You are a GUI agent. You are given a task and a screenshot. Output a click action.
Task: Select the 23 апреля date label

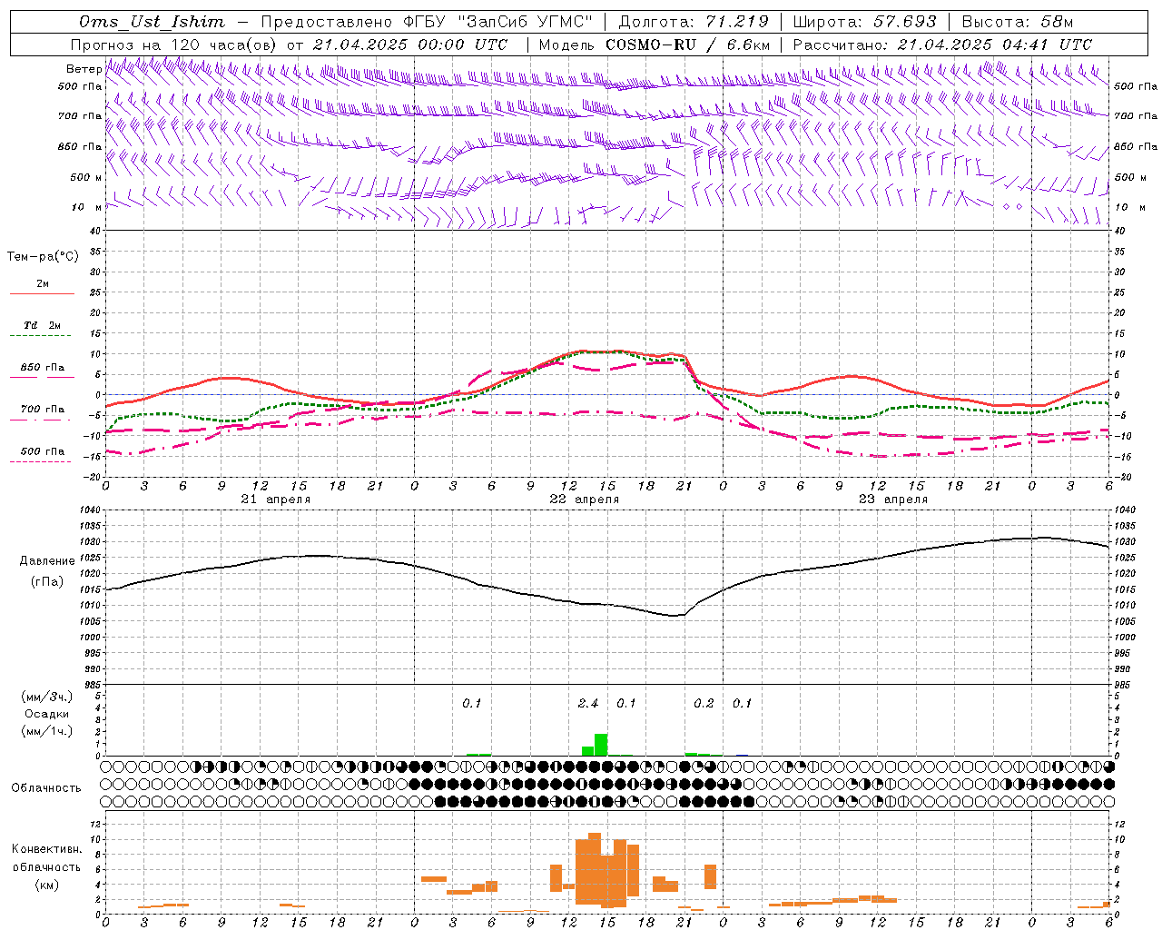click(x=893, y=500)
